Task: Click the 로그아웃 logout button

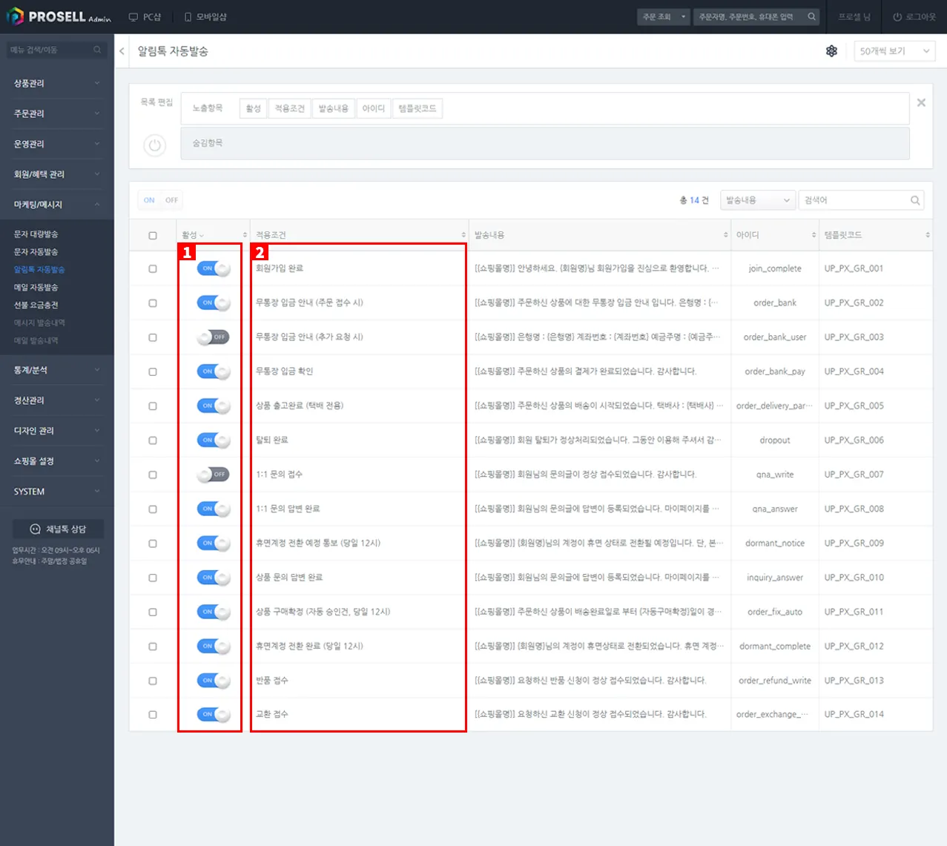Action: point(914,16)
